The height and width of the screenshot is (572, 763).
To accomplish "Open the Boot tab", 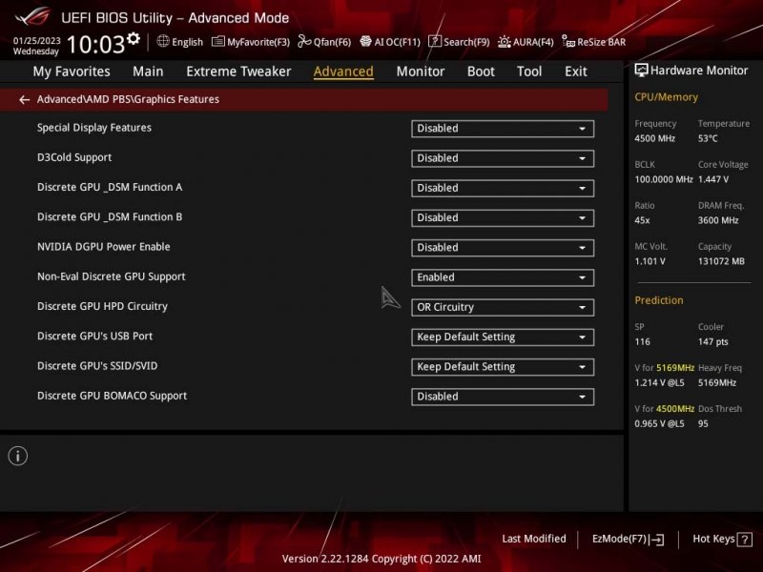I will coord(481,71).
